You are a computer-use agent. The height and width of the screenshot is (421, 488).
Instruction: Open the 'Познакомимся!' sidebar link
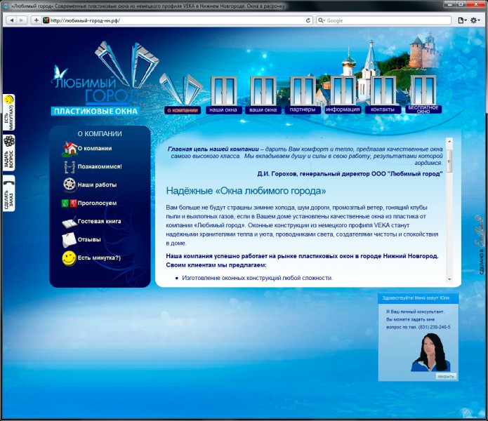click(100, 167)
